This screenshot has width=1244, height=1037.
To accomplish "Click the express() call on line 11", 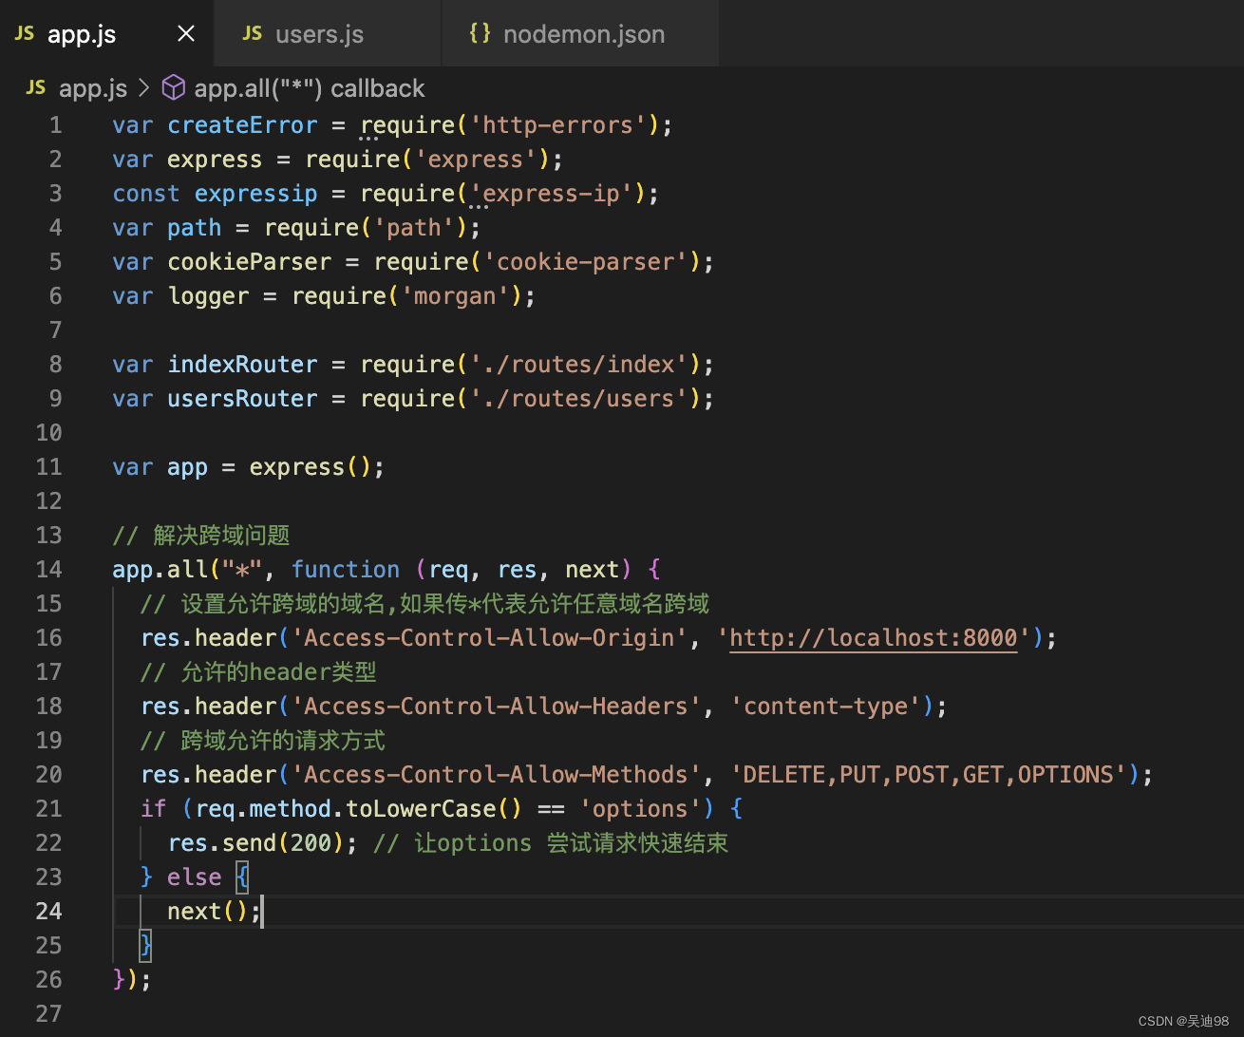I will [311, 467].
